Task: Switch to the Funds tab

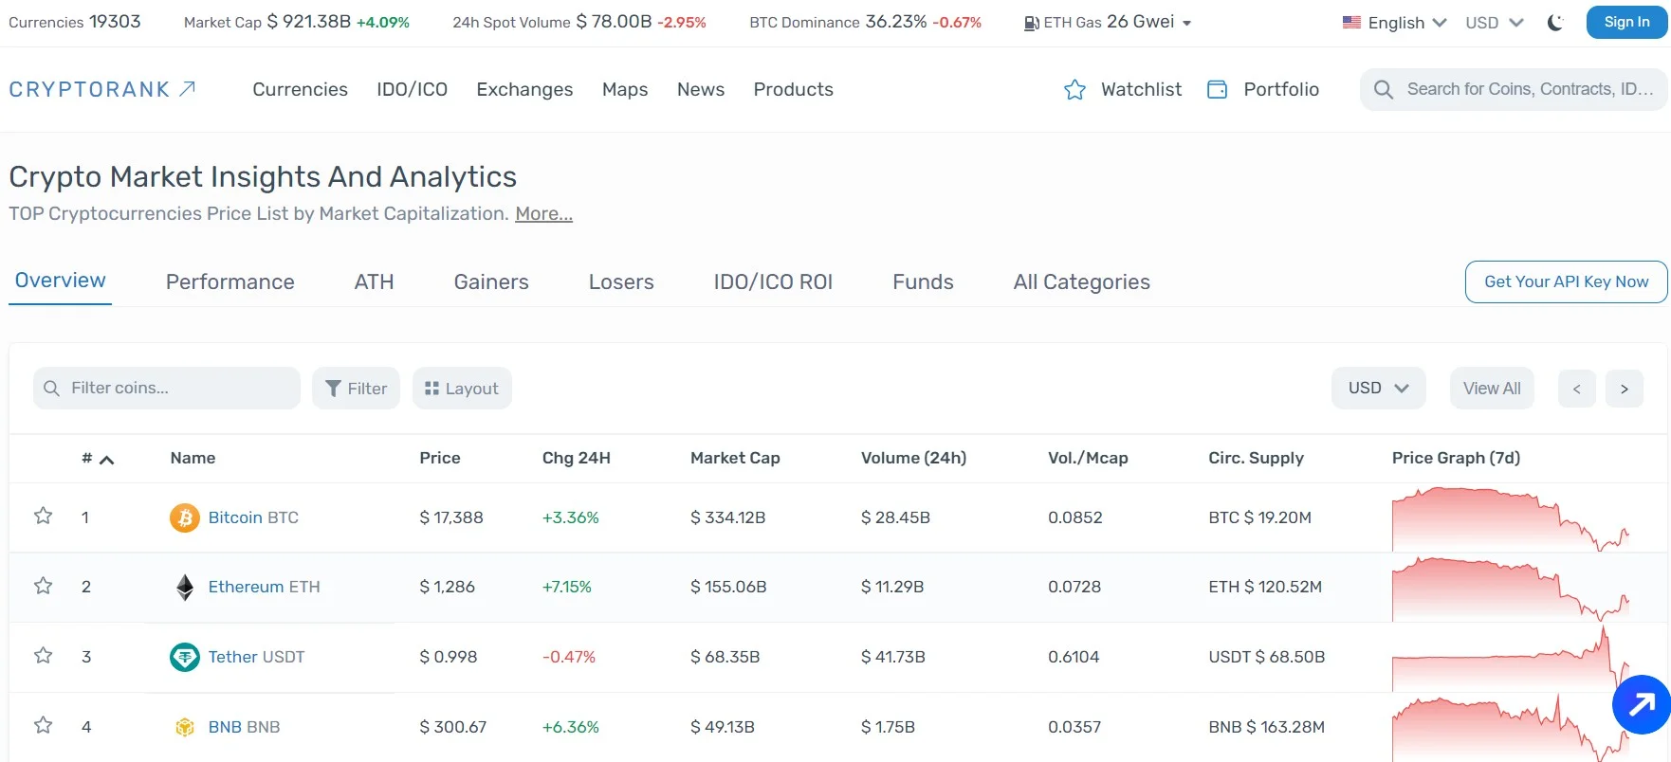Action: (923, 281)
